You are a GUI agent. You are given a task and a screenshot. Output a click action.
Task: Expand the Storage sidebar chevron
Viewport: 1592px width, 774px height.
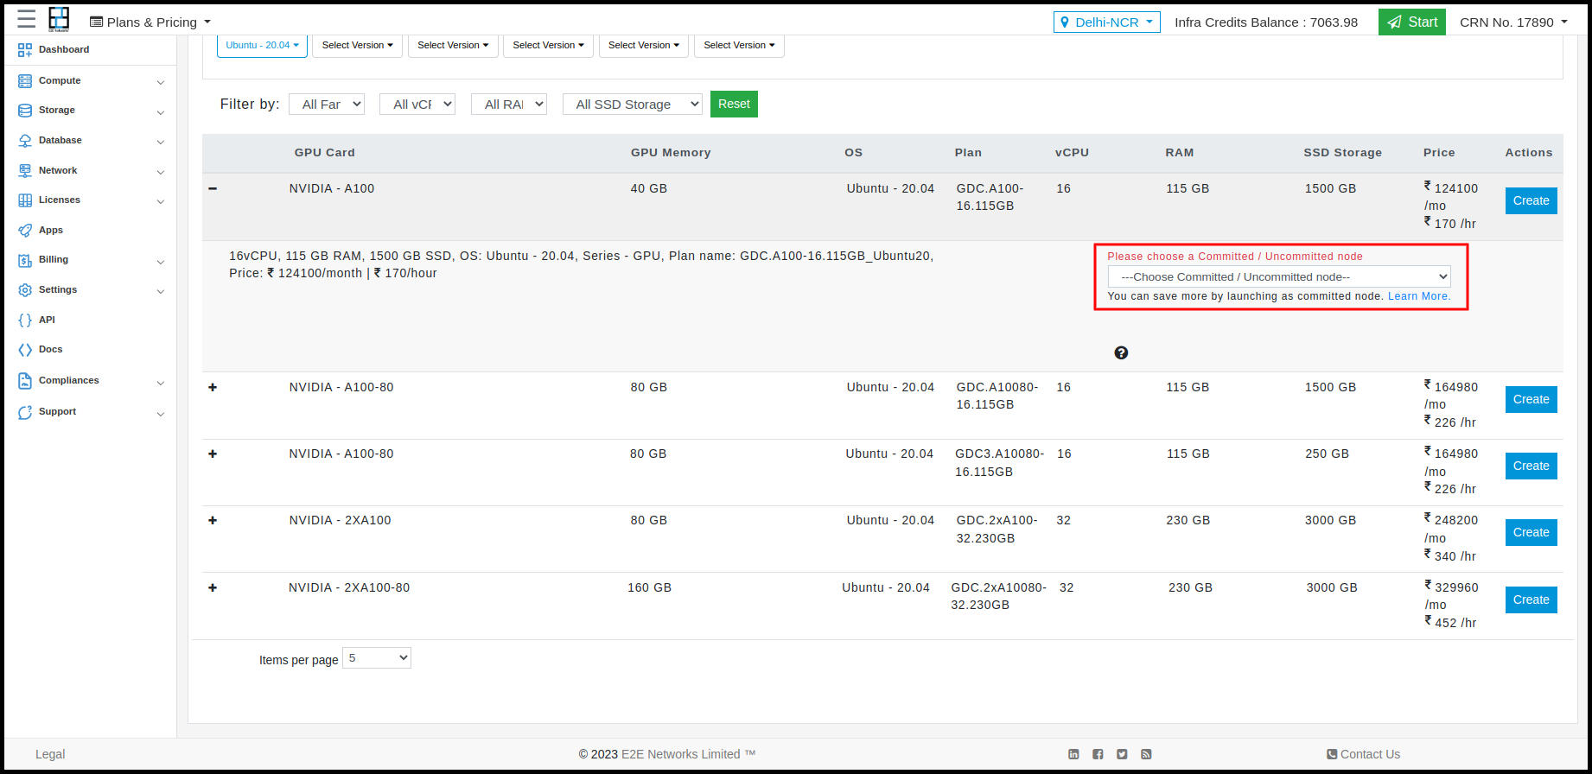tap(161, 112)
